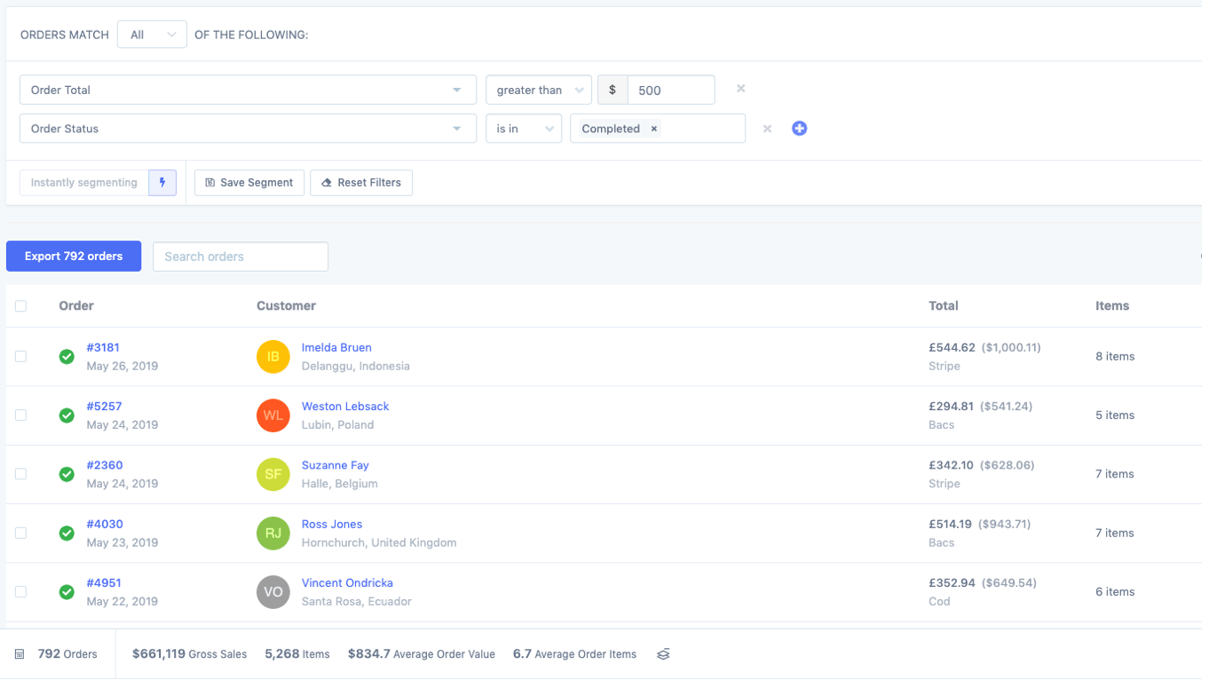Check the select-all checkbox in the table header

coord(20,304)
